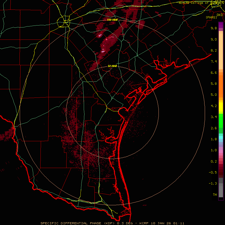Screen dimensions: 225x225
Task: Click the 4.2 scale value
Action: coord(214,106)
